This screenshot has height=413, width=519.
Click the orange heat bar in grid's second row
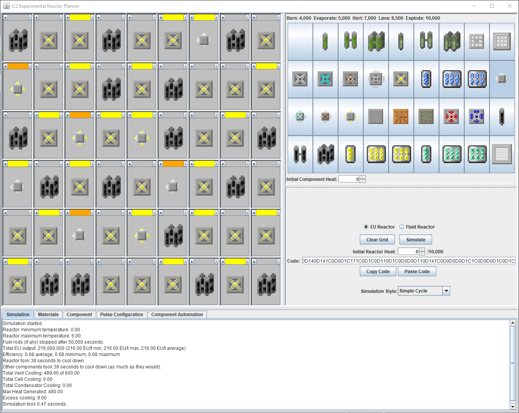pos(18,66)
